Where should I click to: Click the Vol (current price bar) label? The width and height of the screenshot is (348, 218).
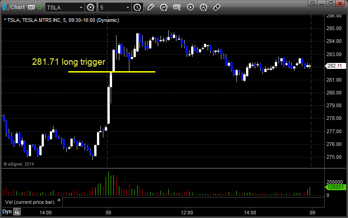[30, 202]
